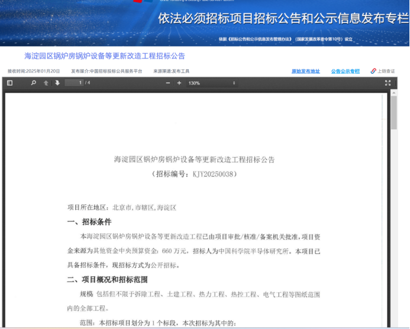Click the page number input field
The width and height of the screenshot is (410, 329).
74,83
